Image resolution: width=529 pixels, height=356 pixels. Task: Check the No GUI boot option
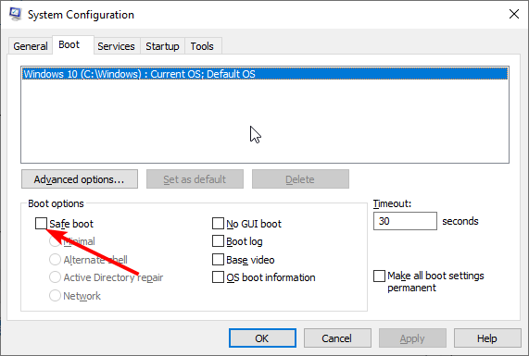click(218, 223)
